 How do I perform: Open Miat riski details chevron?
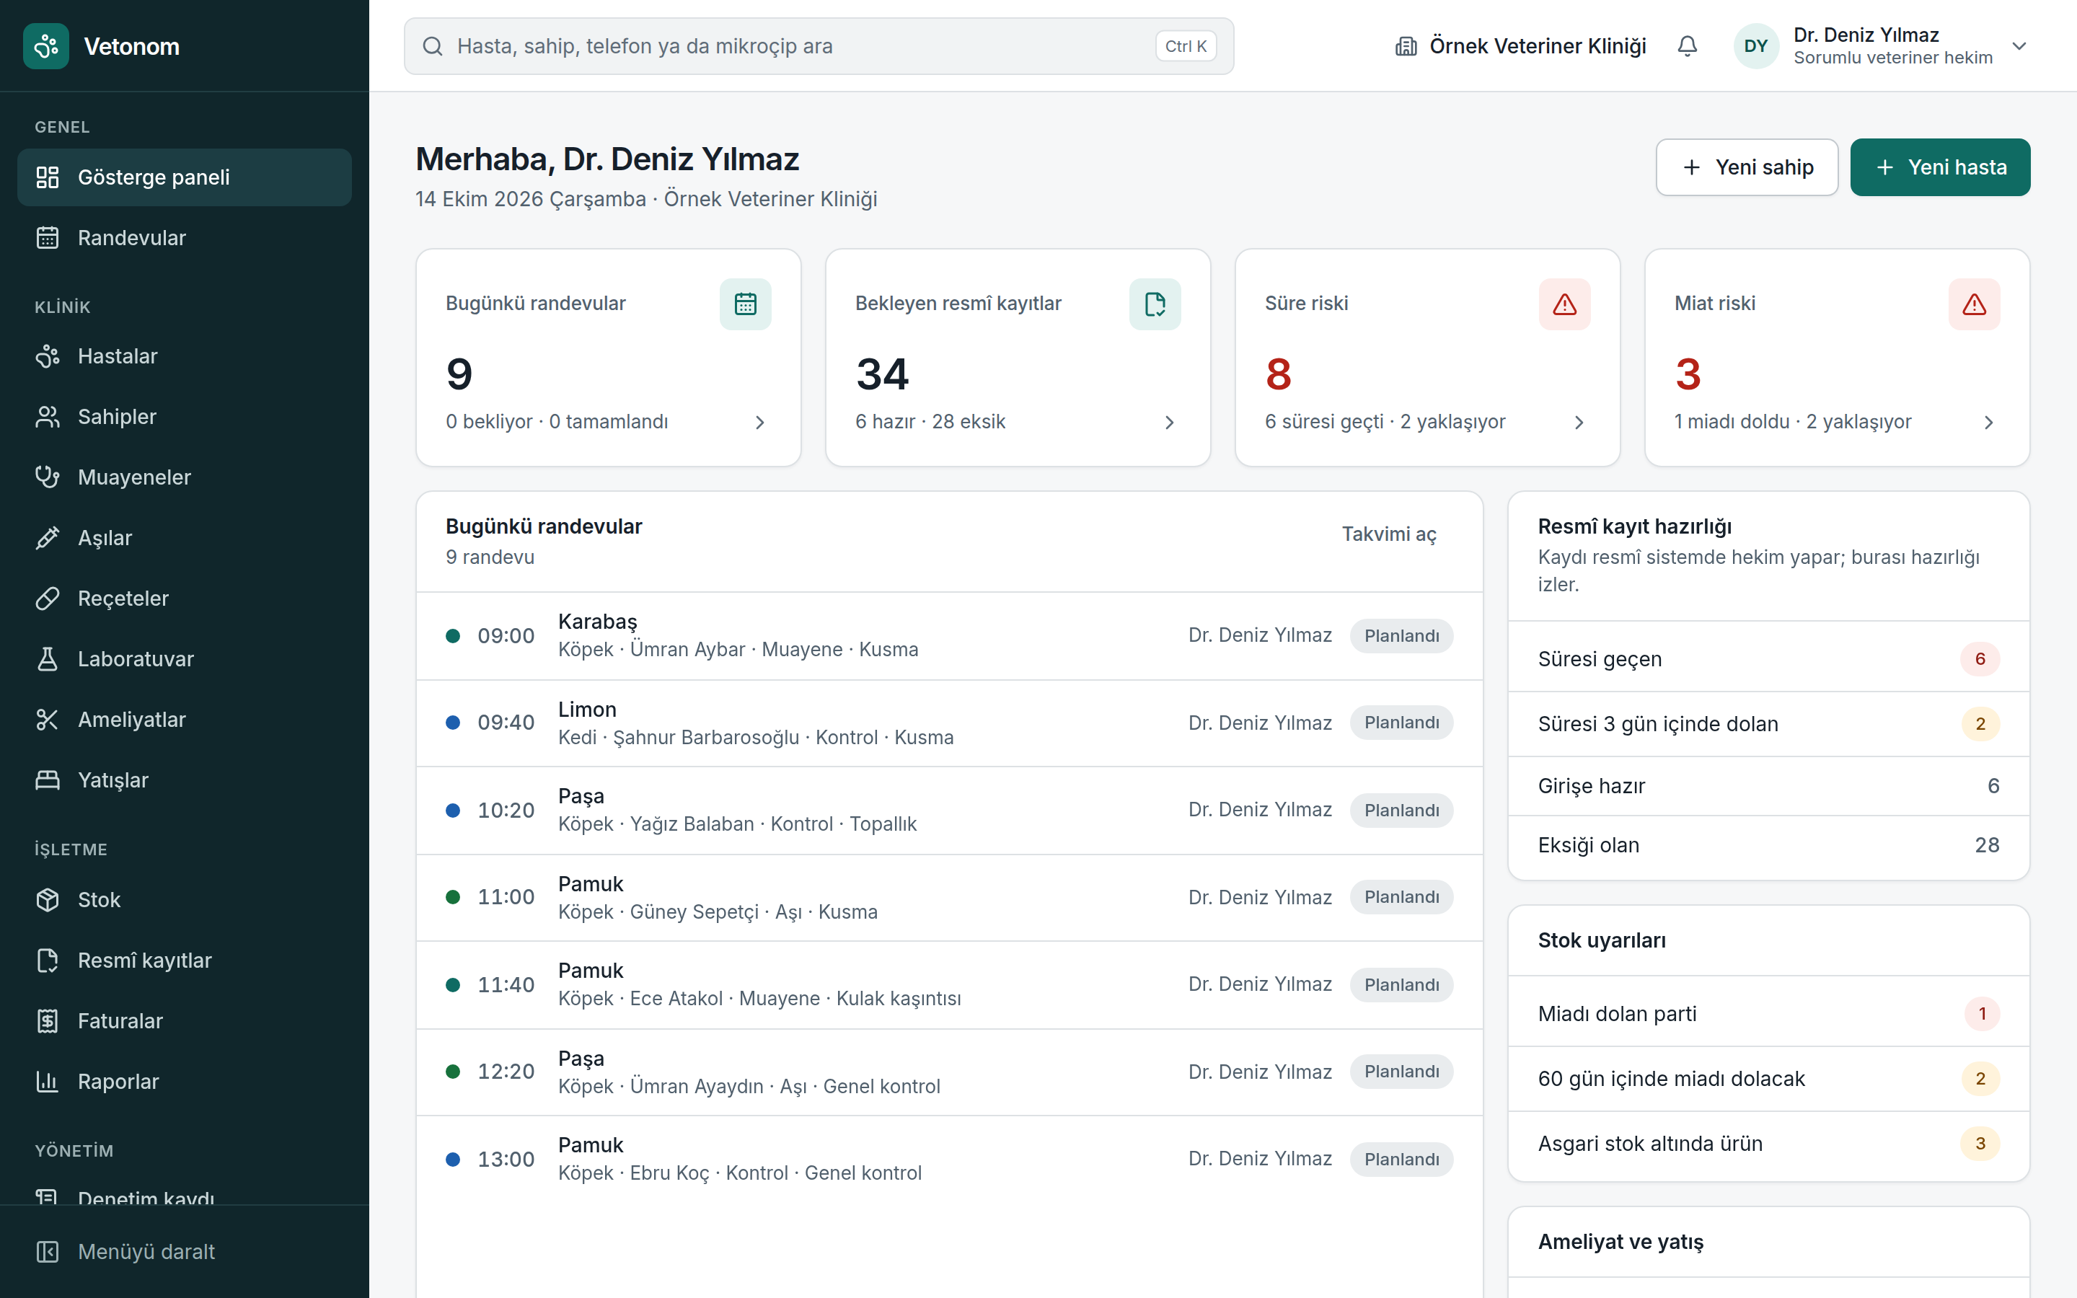[1988, 423]
